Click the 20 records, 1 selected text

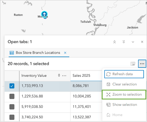point(28,64)
